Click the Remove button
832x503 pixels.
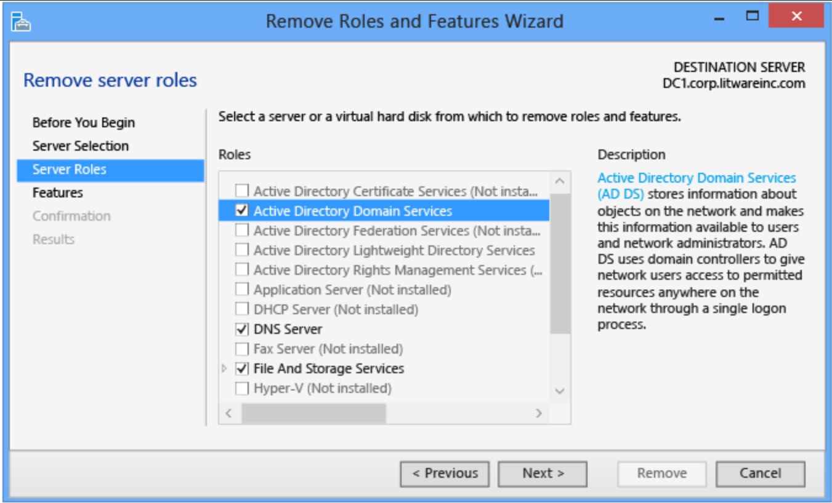point(661,473)
